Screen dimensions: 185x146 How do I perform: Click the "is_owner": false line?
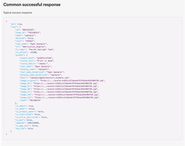[x=25, y=109]
